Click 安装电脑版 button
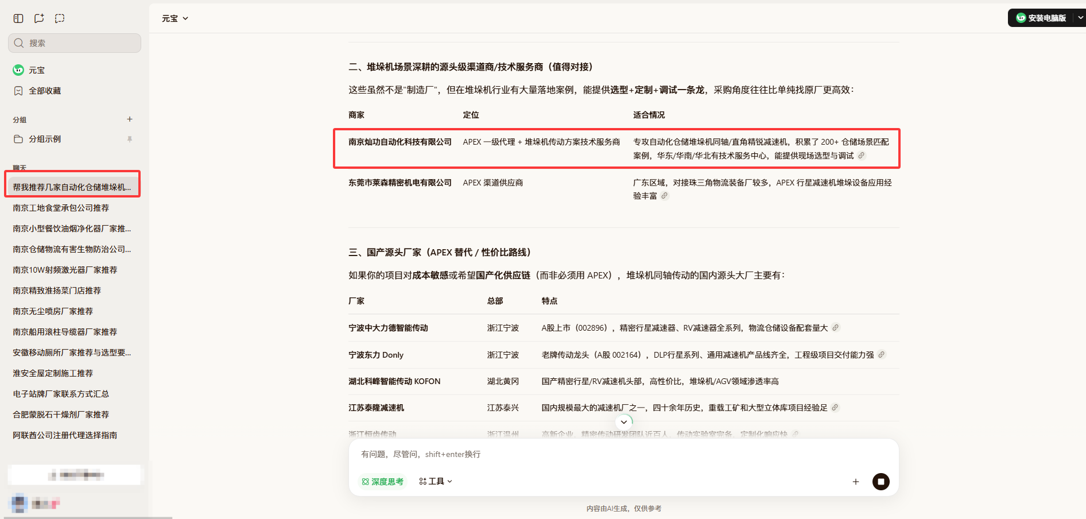Image resolution: width=1086 pixels, height=519 pixels. [x=1041, y=18]
